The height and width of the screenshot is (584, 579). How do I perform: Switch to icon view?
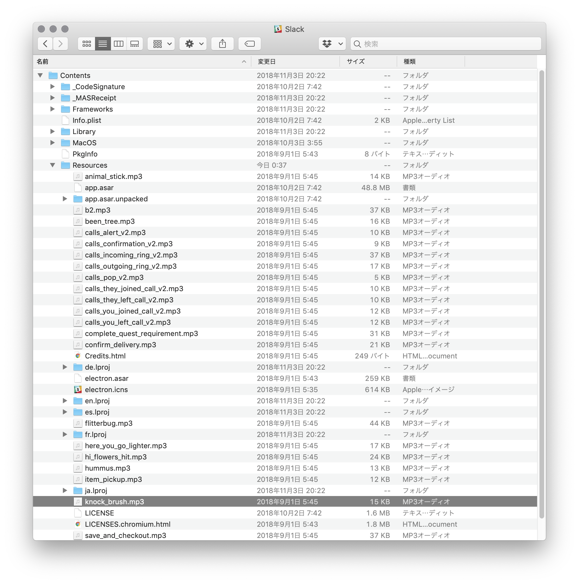87,44
